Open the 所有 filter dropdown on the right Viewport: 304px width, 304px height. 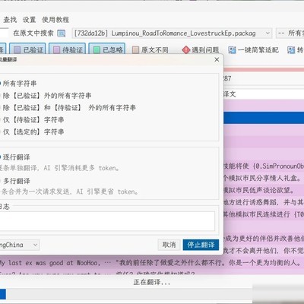pos(290,33)
